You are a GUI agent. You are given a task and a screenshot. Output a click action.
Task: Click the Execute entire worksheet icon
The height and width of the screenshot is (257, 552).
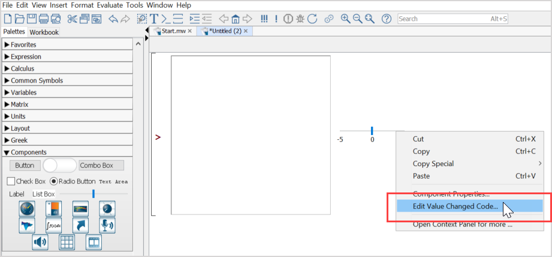[264, 19]
